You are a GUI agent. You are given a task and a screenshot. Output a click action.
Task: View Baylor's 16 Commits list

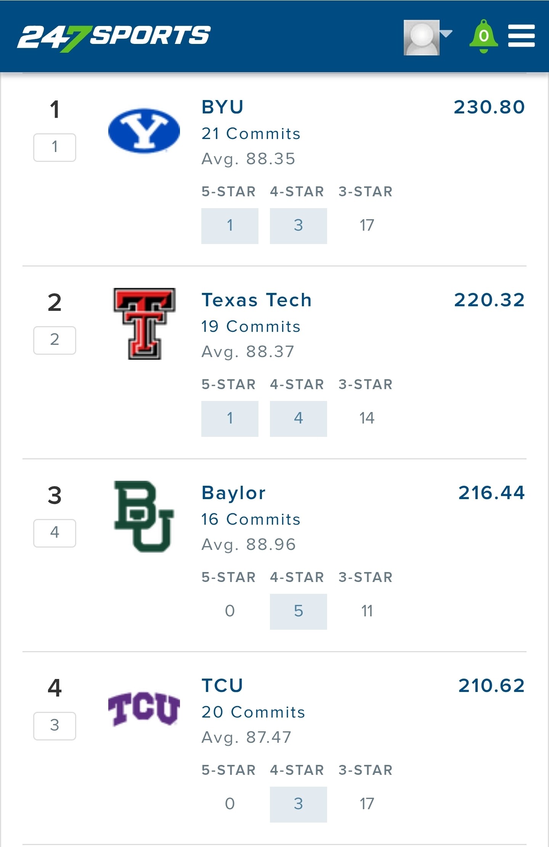click(251, 519)
